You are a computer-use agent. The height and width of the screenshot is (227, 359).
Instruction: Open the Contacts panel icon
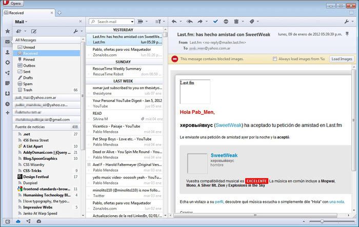8,52
